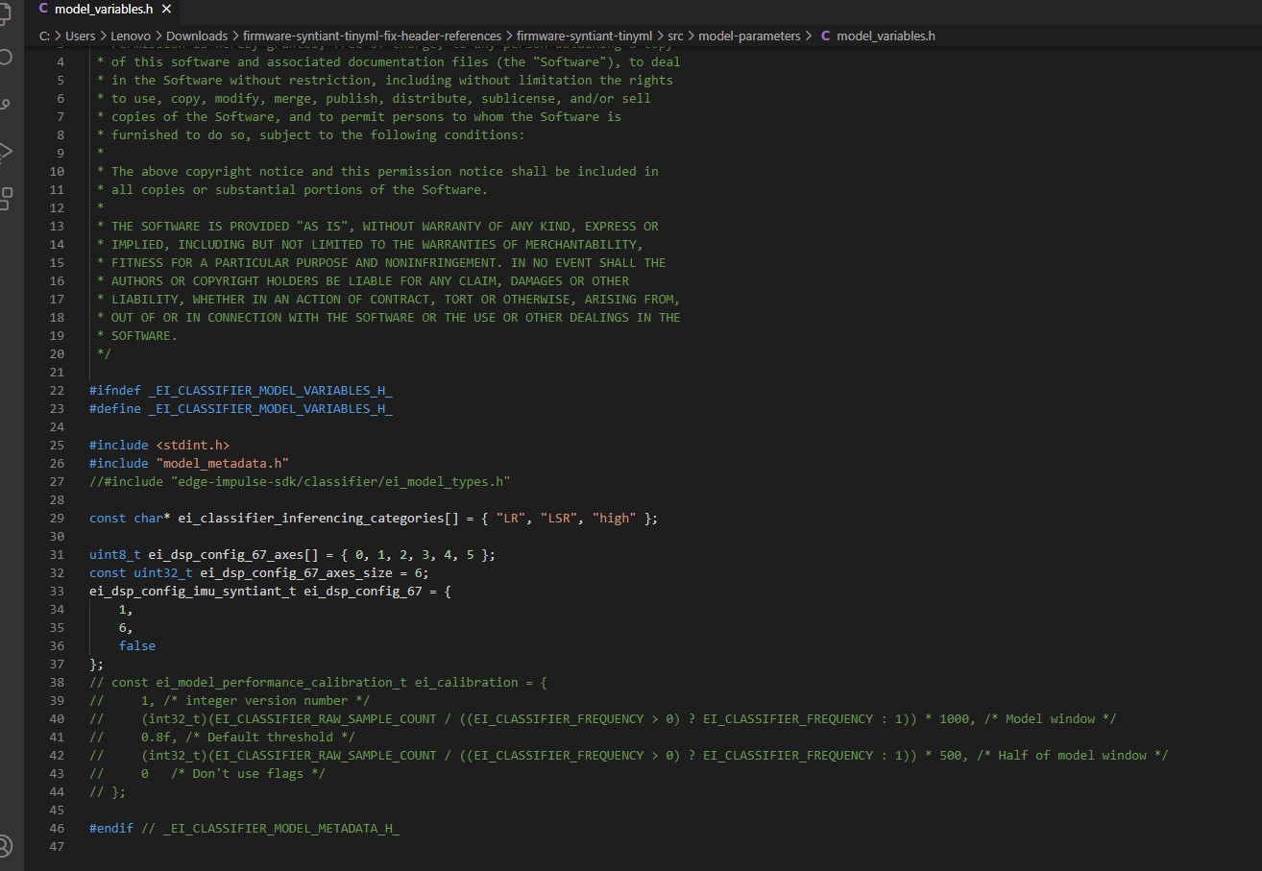
Task: Click the #endif directive on line 46
Action: pos(111,828)
